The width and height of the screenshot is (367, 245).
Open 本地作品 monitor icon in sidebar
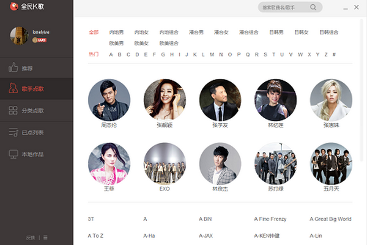pyautogui.click(x=13, y=154)
